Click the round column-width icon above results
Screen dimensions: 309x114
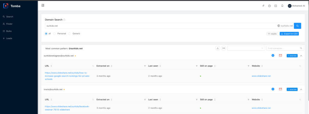pos(224,48)
